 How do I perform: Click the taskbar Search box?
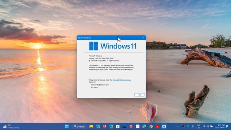pyautogui.click(x=79, y=126)
